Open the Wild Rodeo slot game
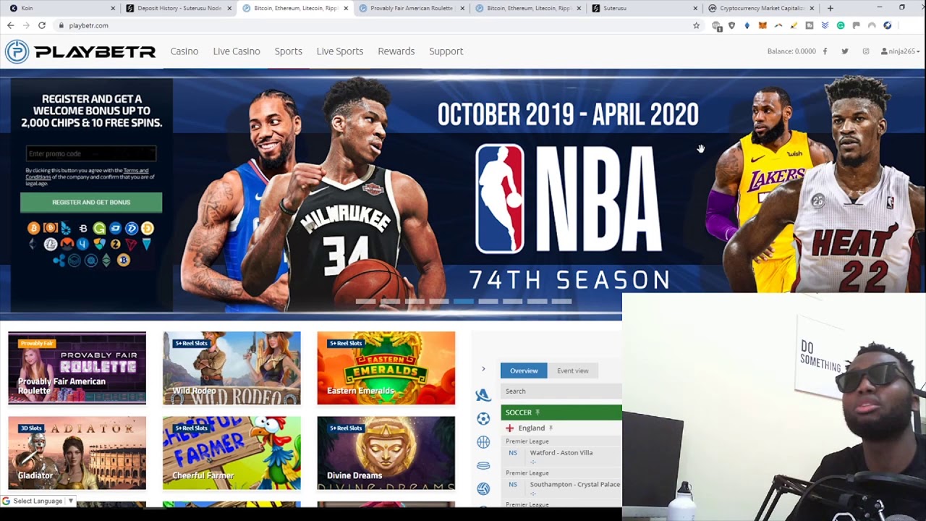 (x=231, y=368)
